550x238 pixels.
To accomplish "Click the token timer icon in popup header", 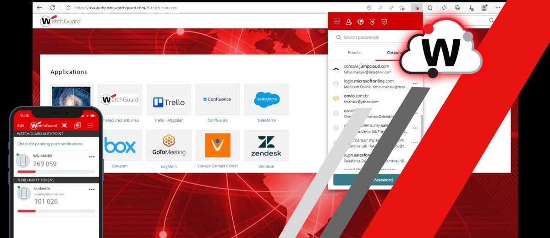I will pos(372,22).
